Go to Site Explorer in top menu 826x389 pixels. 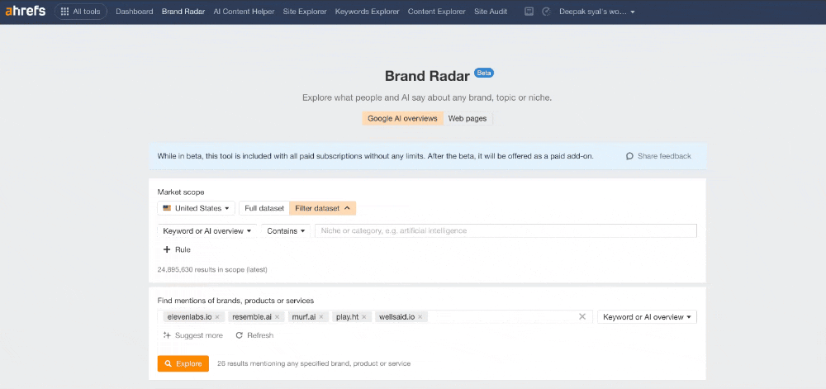(x=305, y=12)
